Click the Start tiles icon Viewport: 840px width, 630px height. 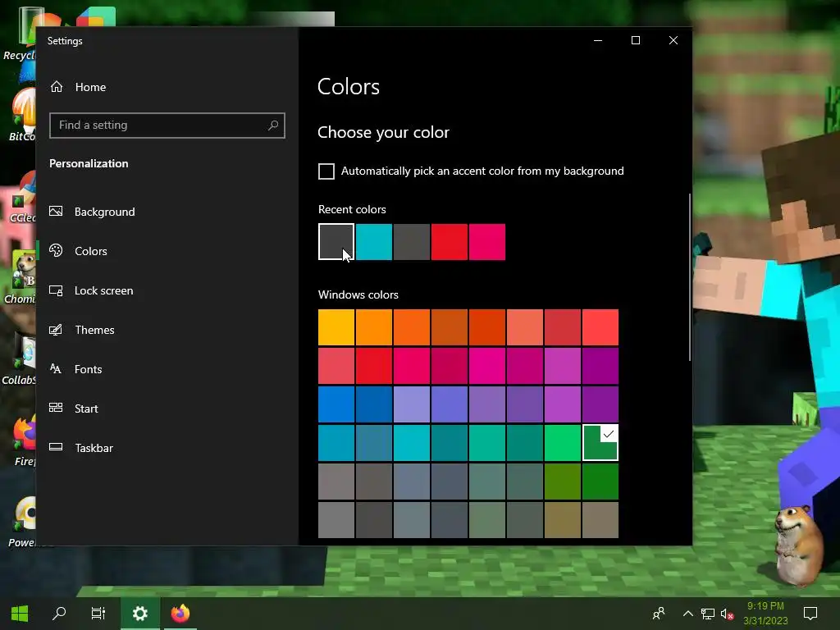pyautogui.click(x=56, y=408)
